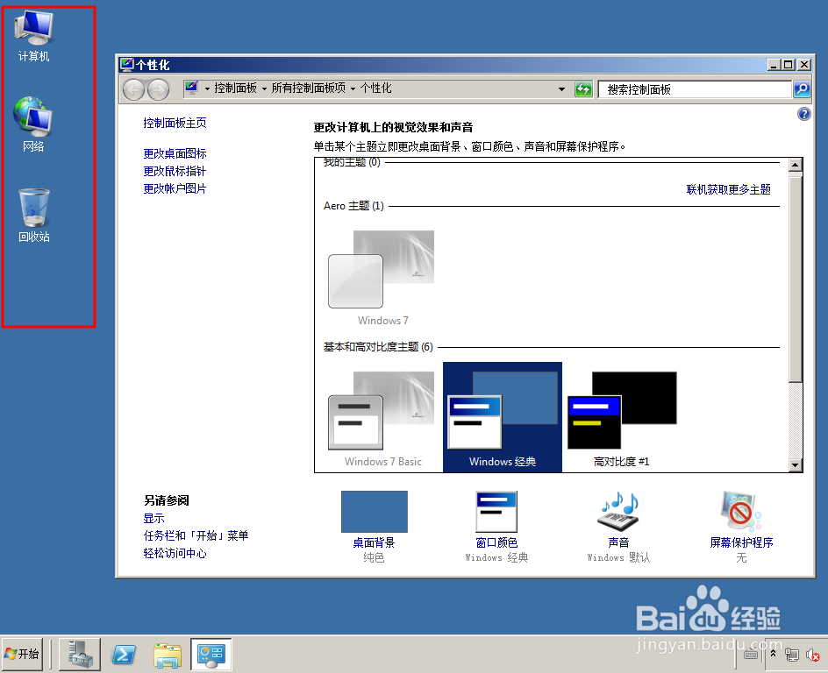Click the theme list scroll down arrow
Image resolution: width=828 pixels, height=673 pixels.
(796, 464)
